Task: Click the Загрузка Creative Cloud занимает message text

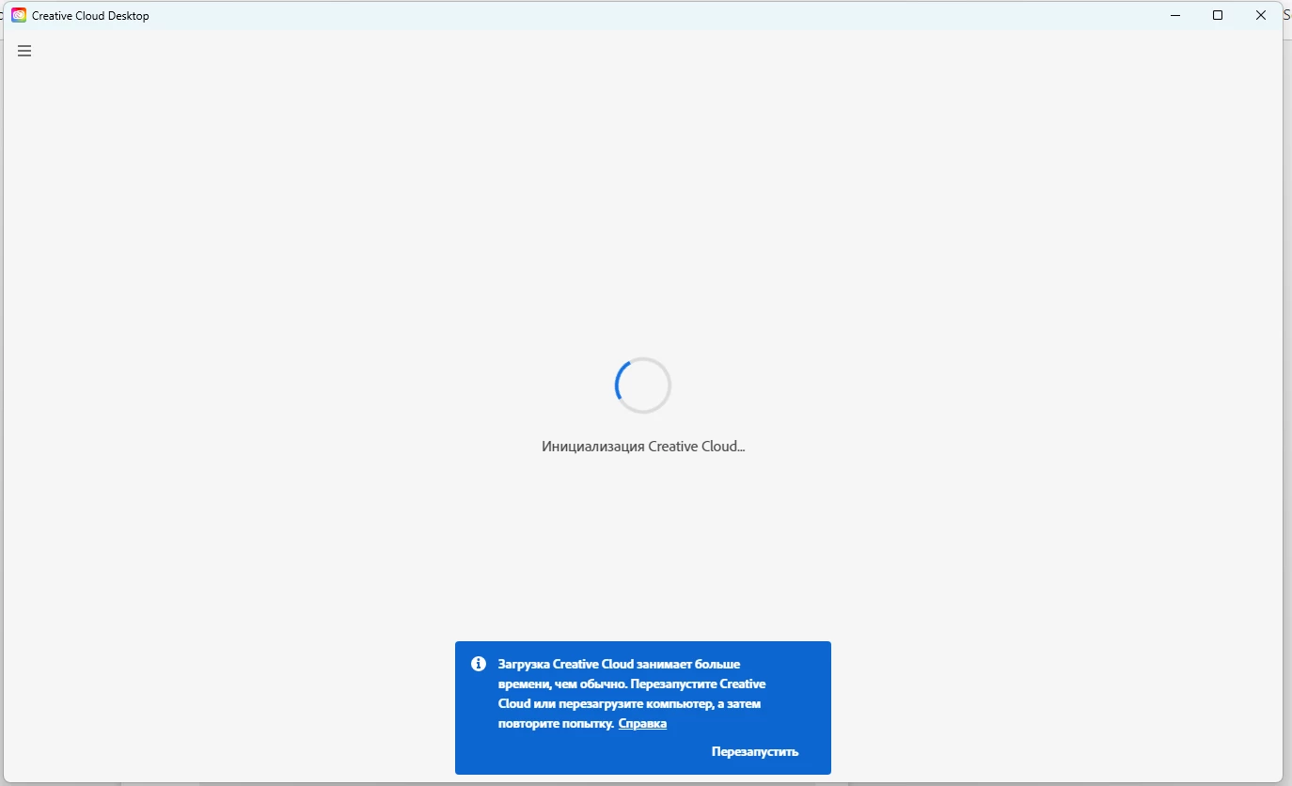Action: click(632, 694)
